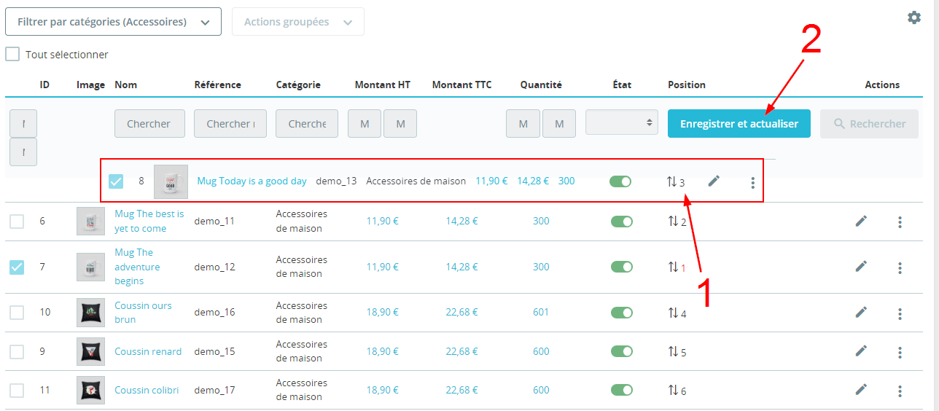This screenshot has height=411, width=939.
Task: Open Filtrer par catégories dropdown
Action: (x=113, y=22)
